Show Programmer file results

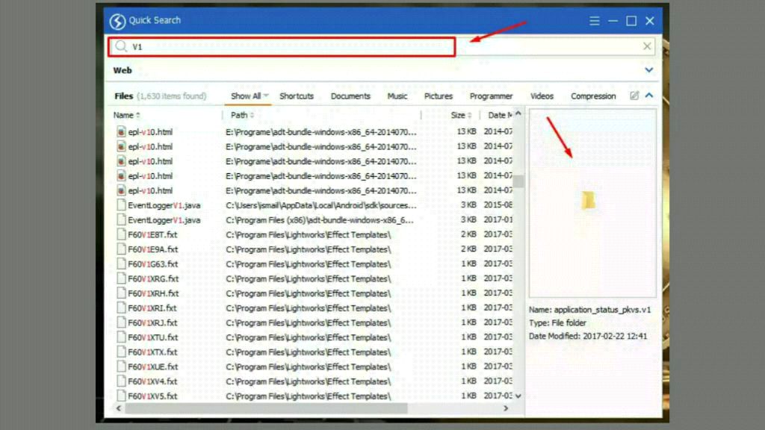click(491, 96)
